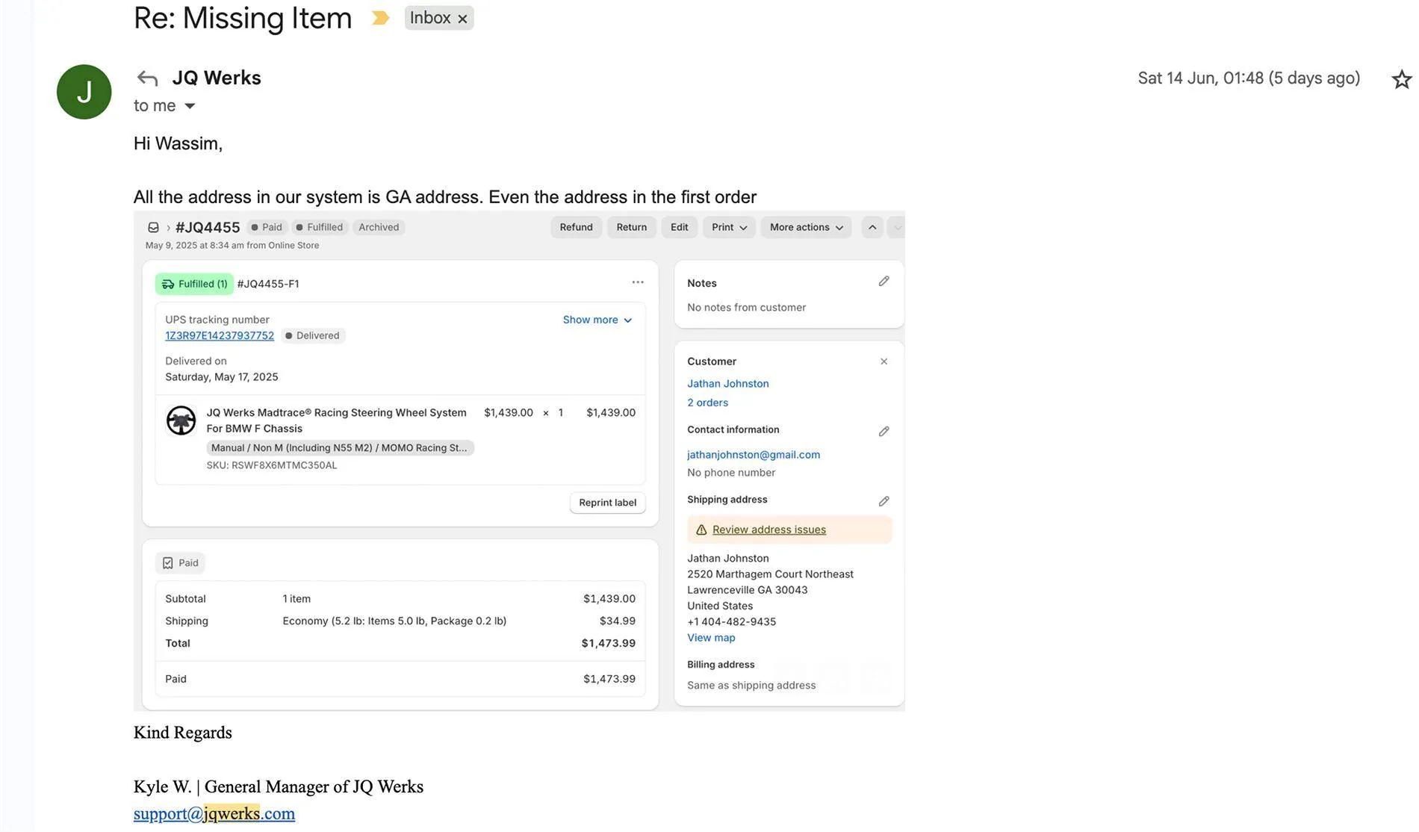Click the product variant tag 'Manual / Non M'
1419x832 pixels.
point(340,448)
